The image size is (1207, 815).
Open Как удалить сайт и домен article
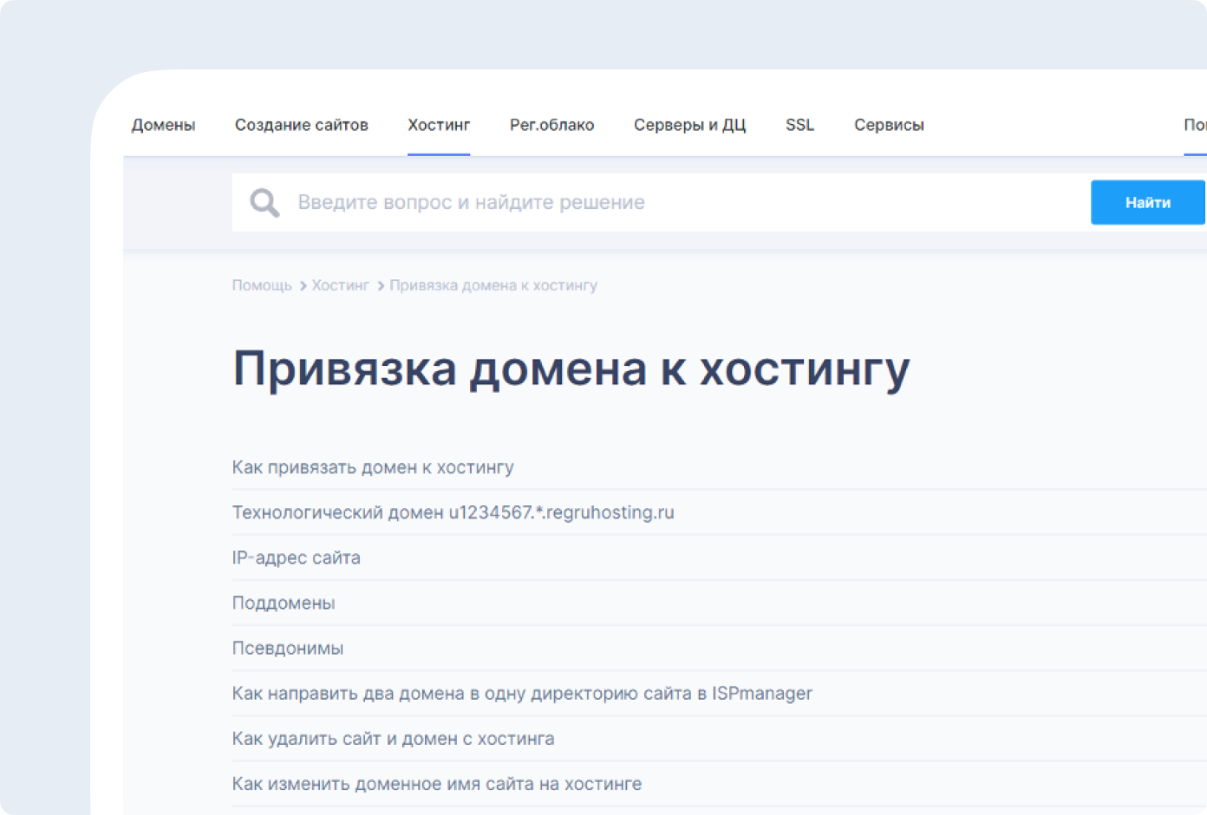coord(393,739)
